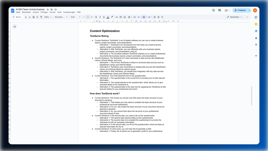Screen dimensions: 268x151
Task: Open the comments history icon
Action: (220, 10)
